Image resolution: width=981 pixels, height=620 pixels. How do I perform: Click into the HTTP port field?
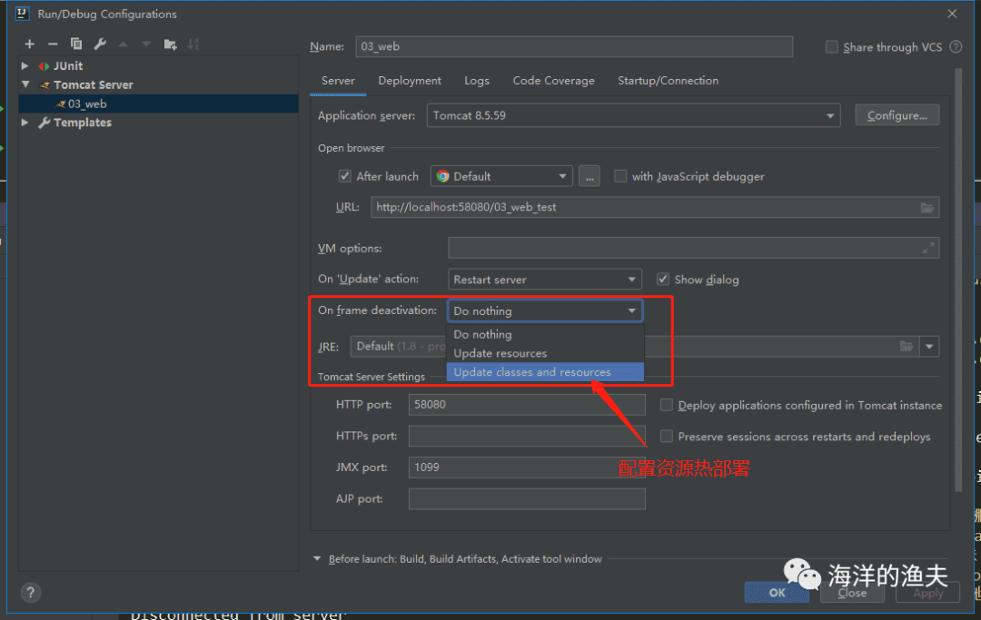(x=527, y=405)
